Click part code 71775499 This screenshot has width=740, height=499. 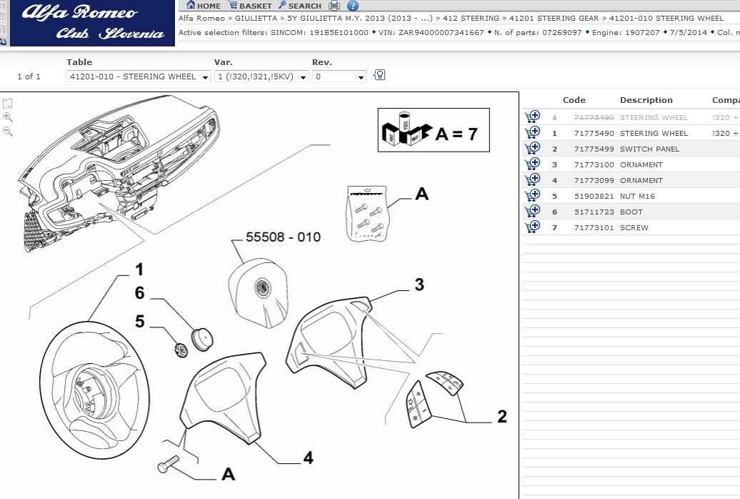click(x=594, y=149)
